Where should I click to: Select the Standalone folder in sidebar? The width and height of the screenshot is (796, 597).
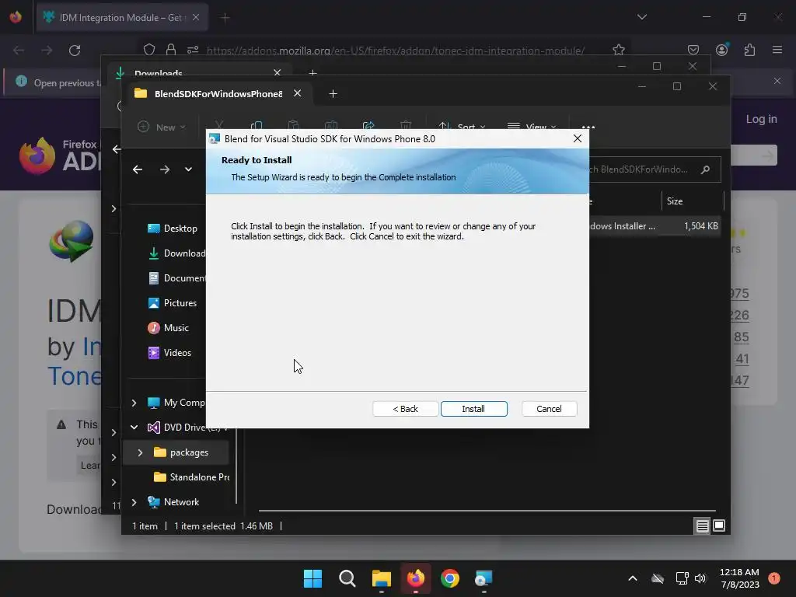191,477
